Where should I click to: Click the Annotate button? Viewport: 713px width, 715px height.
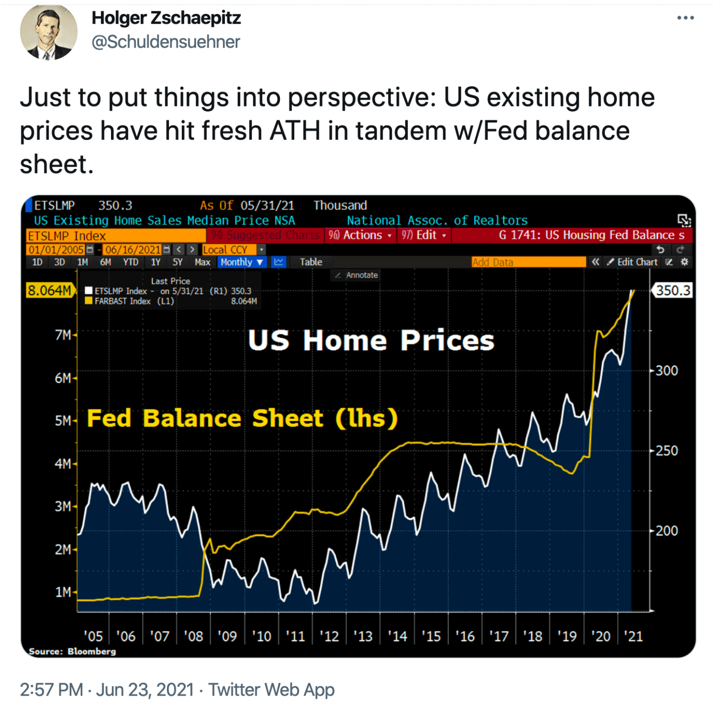[x=357, y=275]
